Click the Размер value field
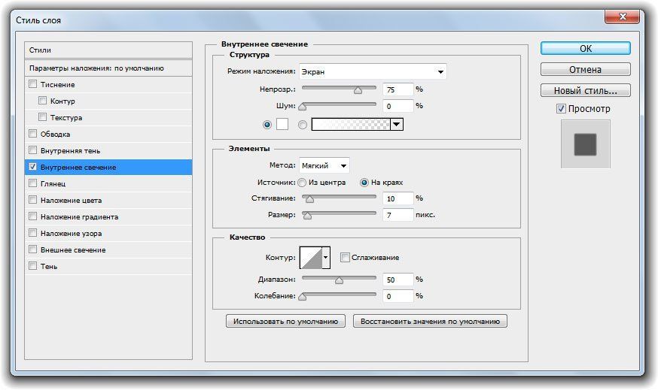 pyautogui.click(x=398, y=215)
